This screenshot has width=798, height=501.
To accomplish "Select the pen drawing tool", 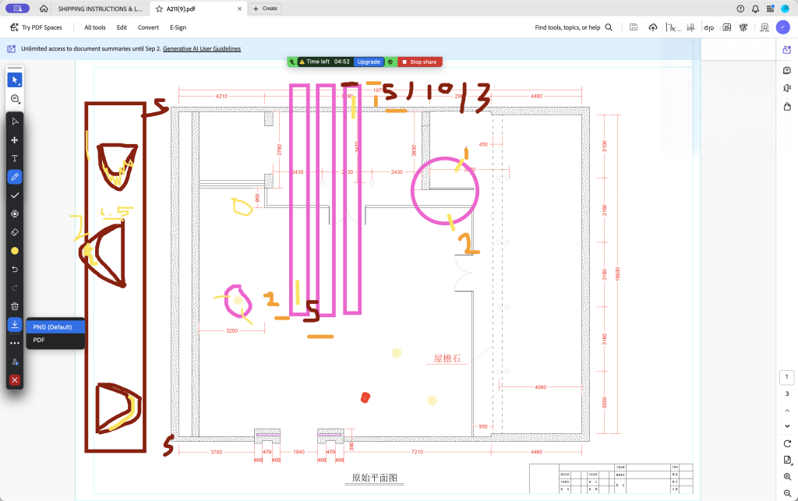I will tap(15, 177).
